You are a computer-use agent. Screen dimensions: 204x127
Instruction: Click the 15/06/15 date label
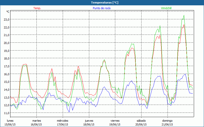coord(10,124)
